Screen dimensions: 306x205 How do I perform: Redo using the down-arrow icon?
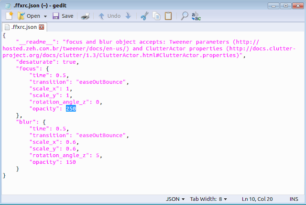tap(128, 16)
